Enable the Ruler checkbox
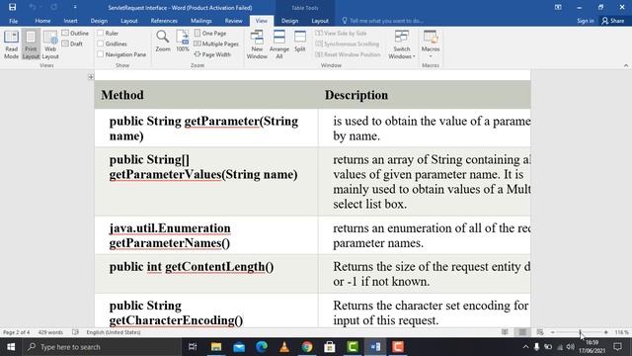The image size is (632, 356). click(x=101, y=33)
